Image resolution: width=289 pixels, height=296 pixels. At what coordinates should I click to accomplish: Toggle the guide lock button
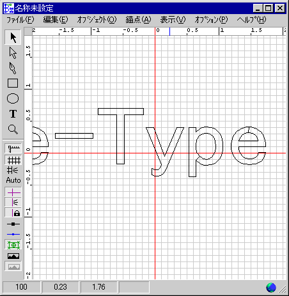pyautogui.click(x=13, y=212)
